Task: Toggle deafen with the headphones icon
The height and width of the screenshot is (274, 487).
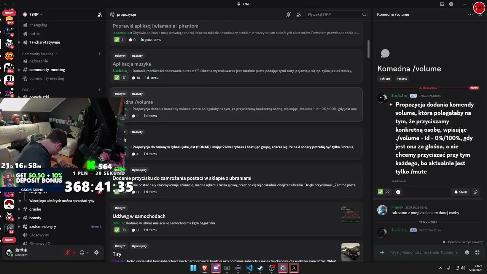Action: (82, 252)
